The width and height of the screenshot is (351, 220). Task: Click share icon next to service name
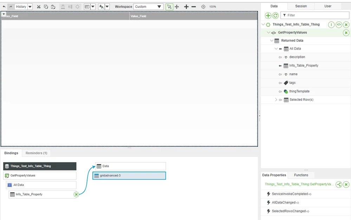(x=339, y=185)
